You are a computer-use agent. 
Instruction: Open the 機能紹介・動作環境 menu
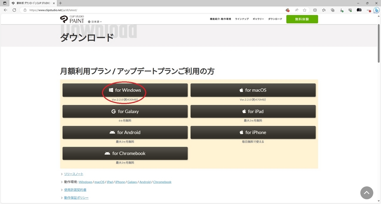(x=220, y=19)
